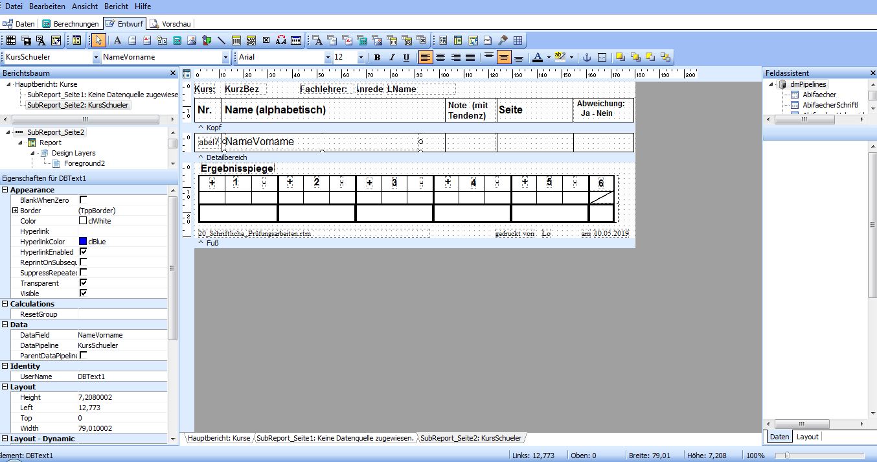Collapse the Appearance property section
877x462 pixels.
(x=5, y=190)
